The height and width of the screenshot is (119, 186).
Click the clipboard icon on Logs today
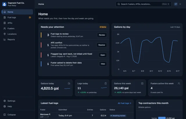coord(105,84)
